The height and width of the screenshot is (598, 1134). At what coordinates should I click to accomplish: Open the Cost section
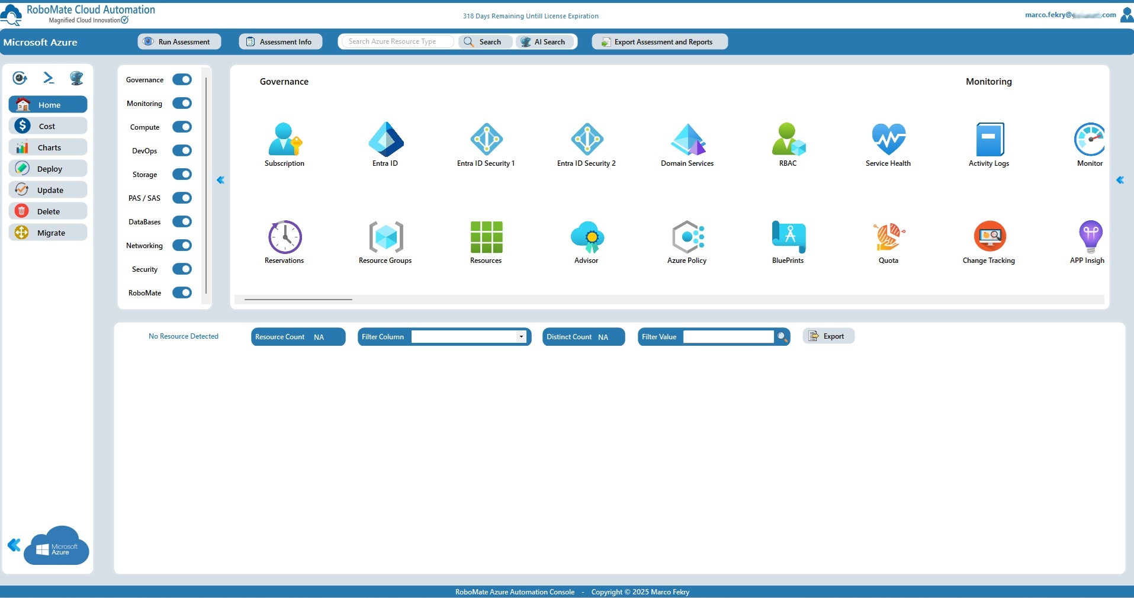(48, 126)
